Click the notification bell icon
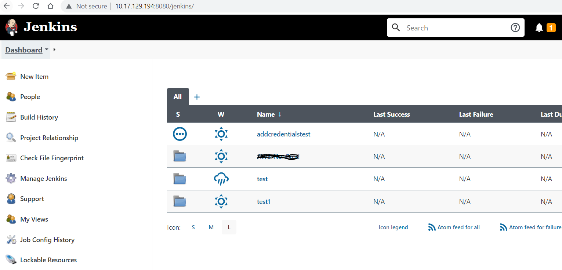Screen dimensions: 562x270 click(x=539, y=28)
